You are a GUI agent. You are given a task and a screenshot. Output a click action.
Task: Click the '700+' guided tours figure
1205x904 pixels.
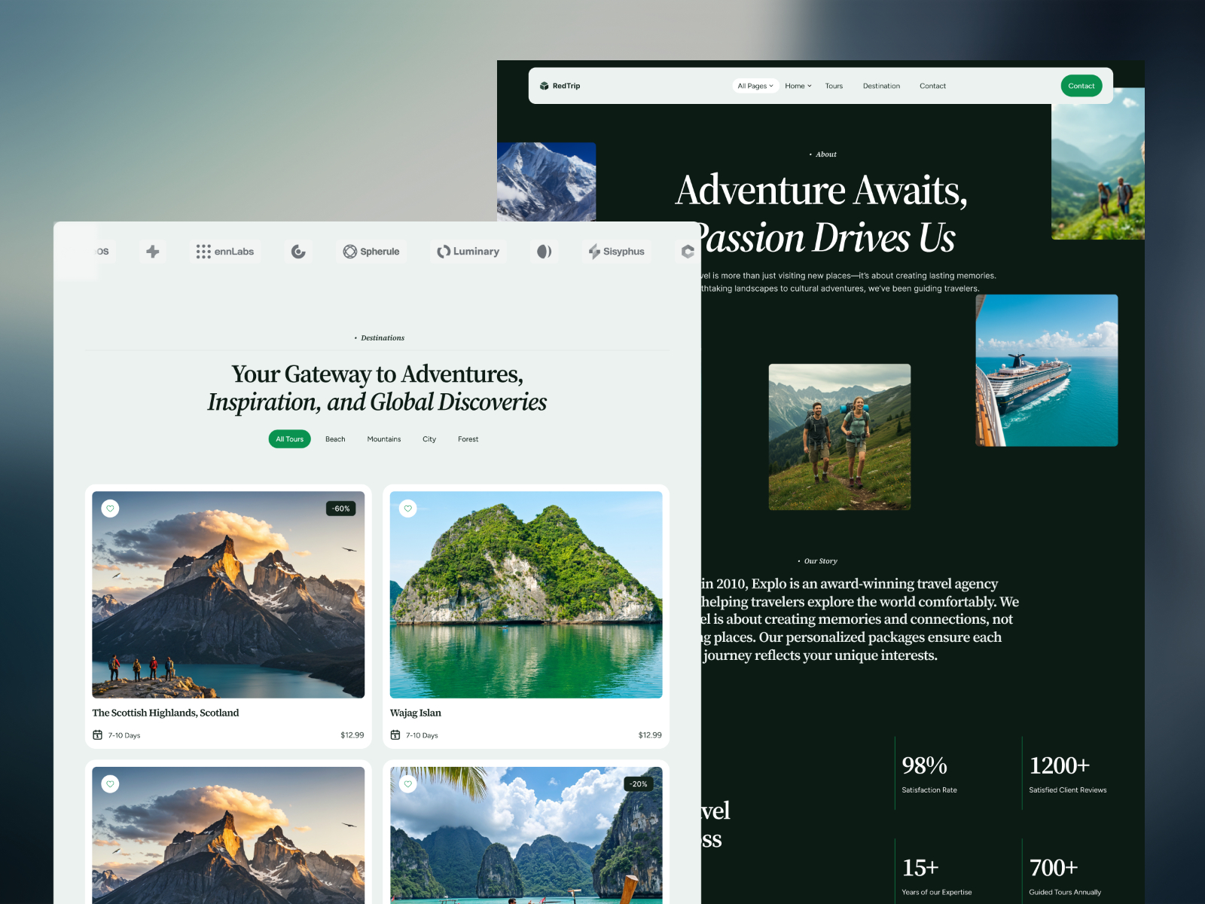point(1054,868)
